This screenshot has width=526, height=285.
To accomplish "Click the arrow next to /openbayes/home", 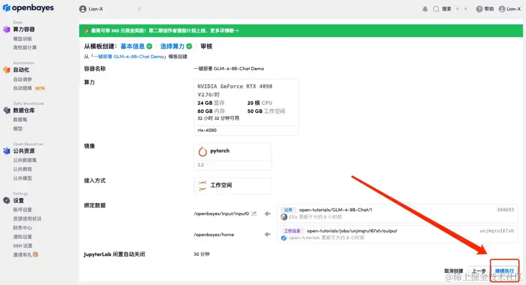I will pos(267,234).
